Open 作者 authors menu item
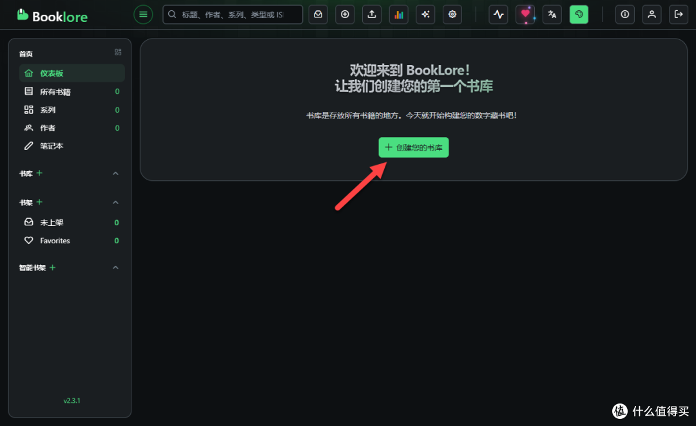 pos(72,127)
